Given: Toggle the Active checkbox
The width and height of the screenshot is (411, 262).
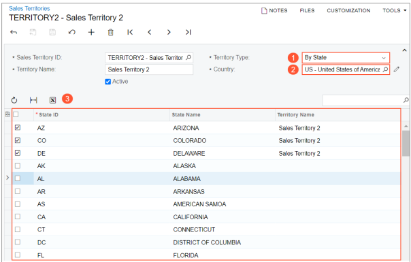Looking at the screenshot, I should (108, 82).
